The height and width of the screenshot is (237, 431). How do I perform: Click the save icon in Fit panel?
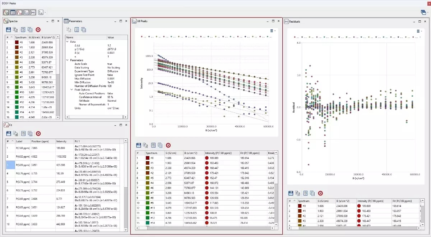tap(9, 134)
